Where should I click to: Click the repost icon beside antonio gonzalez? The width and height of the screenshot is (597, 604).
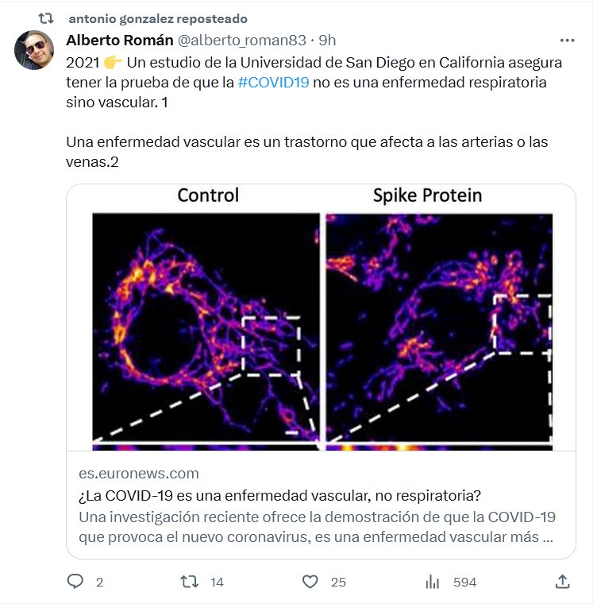point(46,18)
